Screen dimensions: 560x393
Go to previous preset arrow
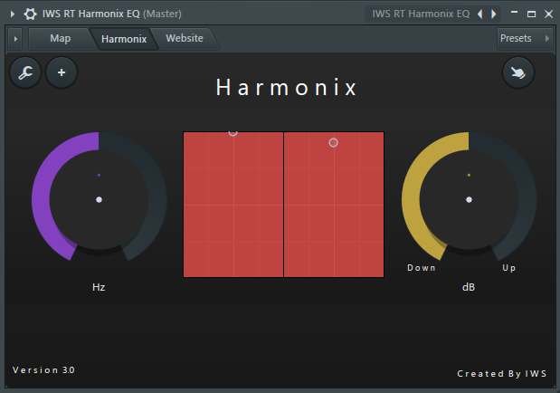[x=480, y=14]
